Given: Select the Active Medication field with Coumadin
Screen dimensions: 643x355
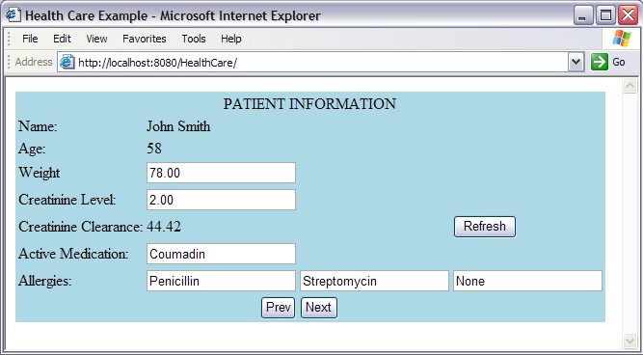Looking at the screenshot, I should (x=221, y=254).
